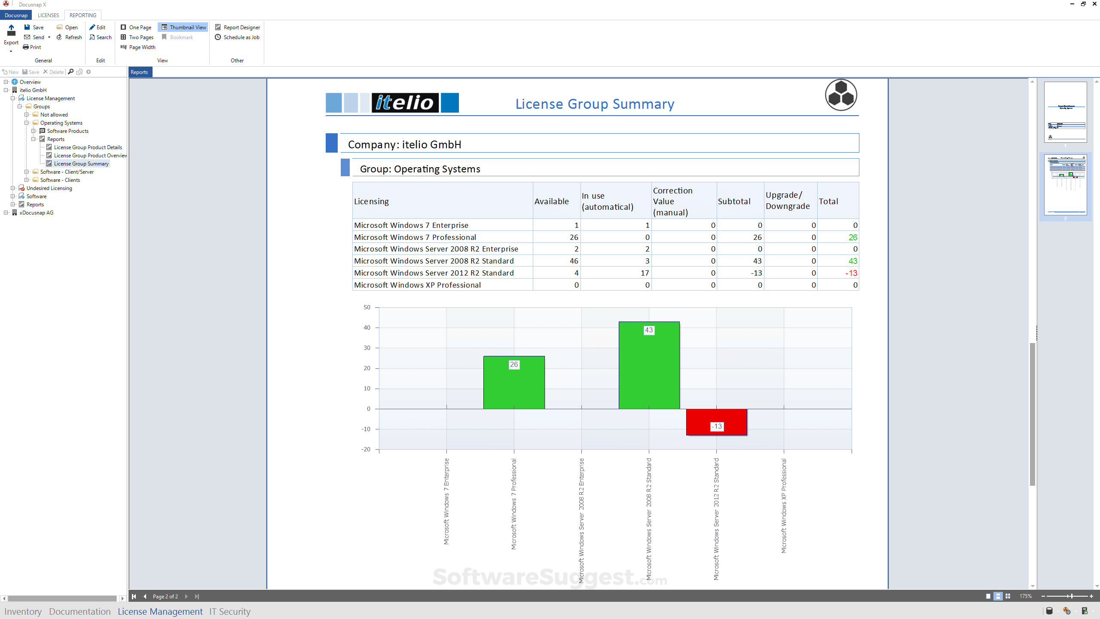The height and width of the screenshot is (619, 1100).
Task: Expand the xDocusnap AG node
Action: pyautogui.click(x=6, y=213)
